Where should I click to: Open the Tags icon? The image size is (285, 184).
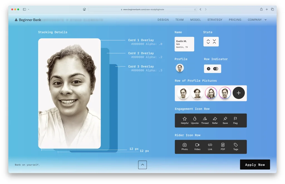(x=235, y=145)
